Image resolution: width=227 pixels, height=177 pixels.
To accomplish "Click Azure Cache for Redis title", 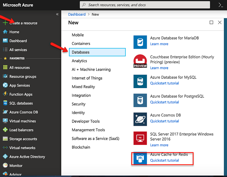I will coord(169,154).
